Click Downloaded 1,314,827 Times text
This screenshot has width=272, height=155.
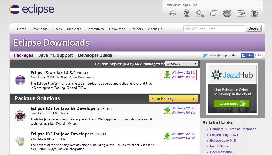(x=49, y=113)
